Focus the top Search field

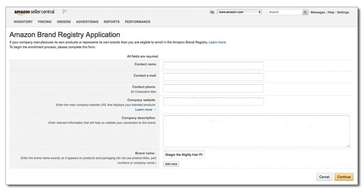(x=285, y=12)
